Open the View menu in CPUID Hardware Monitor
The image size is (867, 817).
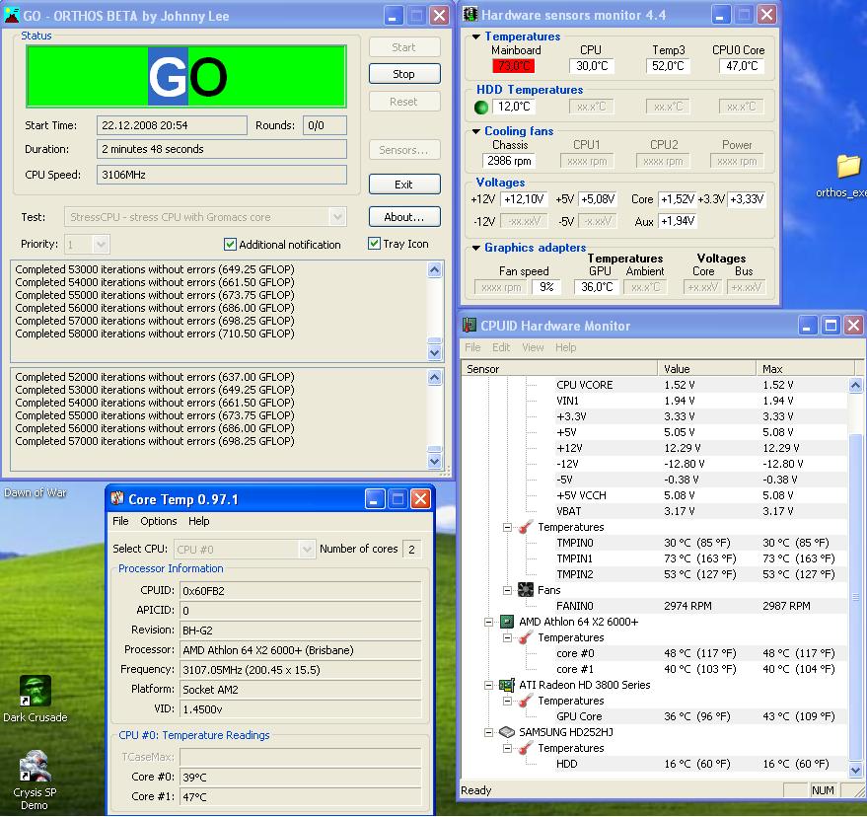tap(533, 347)
